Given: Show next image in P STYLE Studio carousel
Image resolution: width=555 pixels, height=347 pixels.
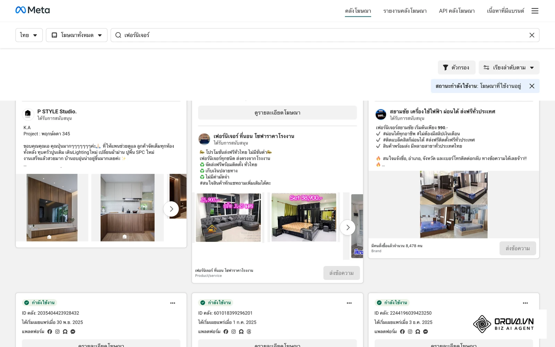Looking at the screenshot, I should [x=171, y=209].
